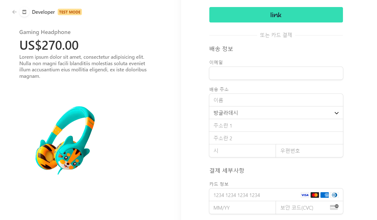Click the country dropdown chevron arrow
The image size is (377, 220).
click(x=336, y=113)
